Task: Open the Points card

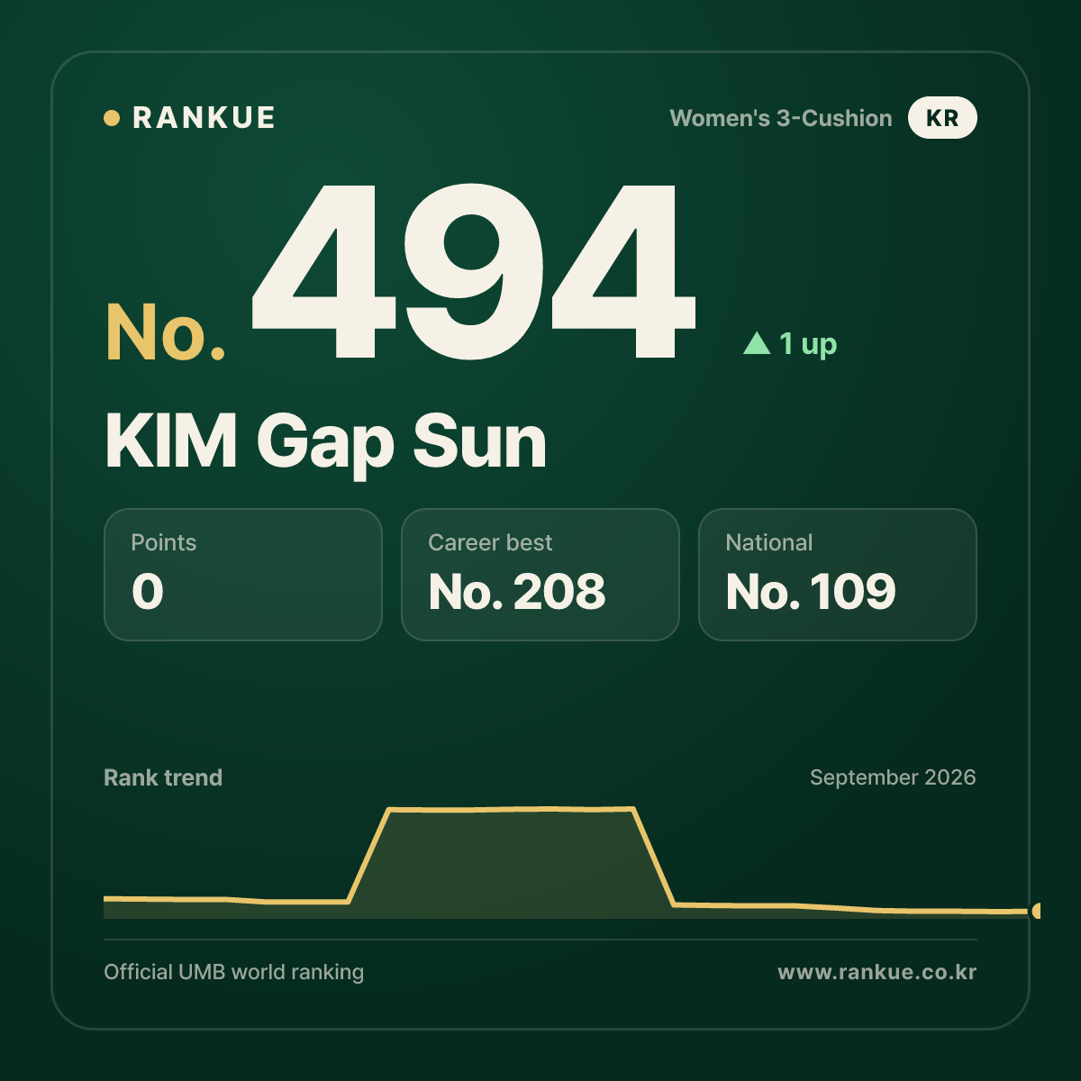Action: click(243, 575)
